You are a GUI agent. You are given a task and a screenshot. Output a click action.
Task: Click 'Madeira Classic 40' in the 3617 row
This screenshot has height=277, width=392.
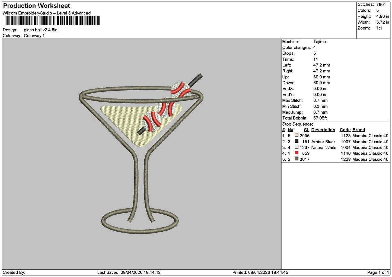coord(370,159)
